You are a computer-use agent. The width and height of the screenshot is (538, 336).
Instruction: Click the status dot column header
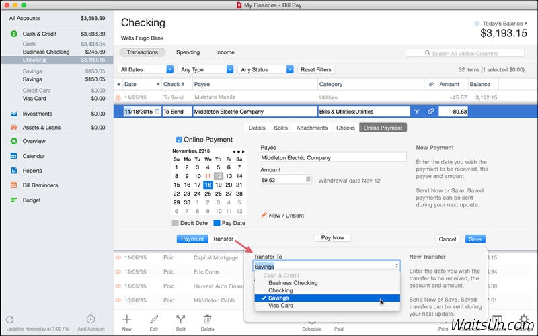click(x=118, y=85)
